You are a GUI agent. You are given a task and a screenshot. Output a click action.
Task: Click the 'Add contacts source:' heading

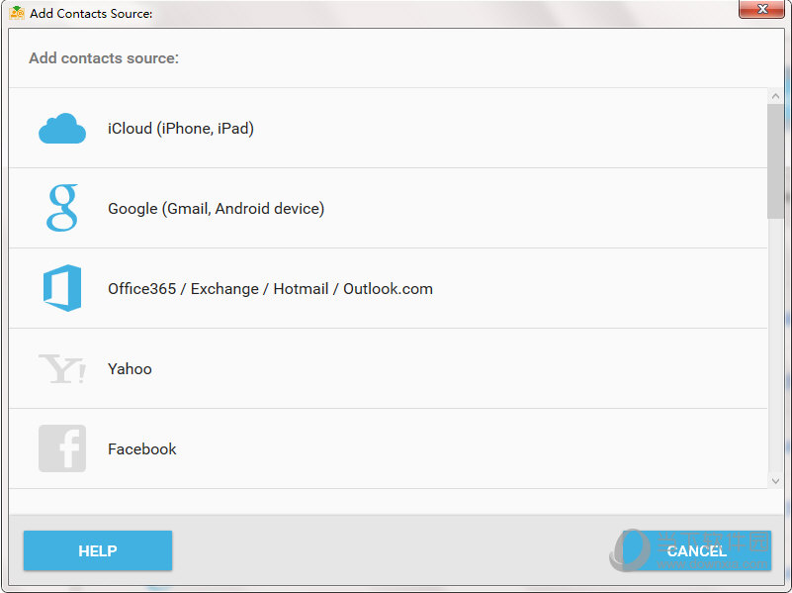(104, 58)
